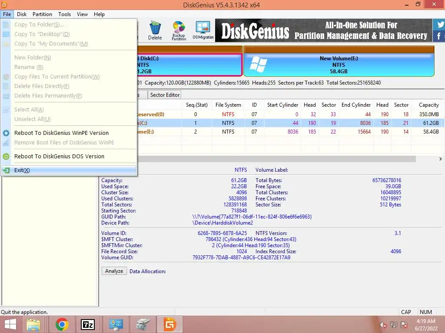Open the View menu
This screenshot has width=445, height=333.
click(82, 14)
